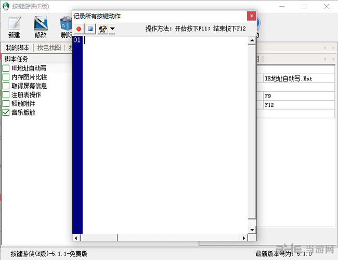
Task: Click the recorder scroll right arrow
Action: pyautogui.click(x=244, y=238)
